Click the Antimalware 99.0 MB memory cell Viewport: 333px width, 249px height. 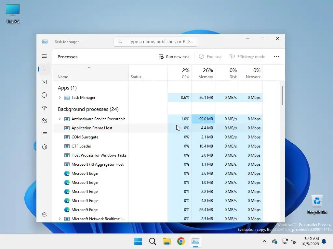(x=203, y=119)
